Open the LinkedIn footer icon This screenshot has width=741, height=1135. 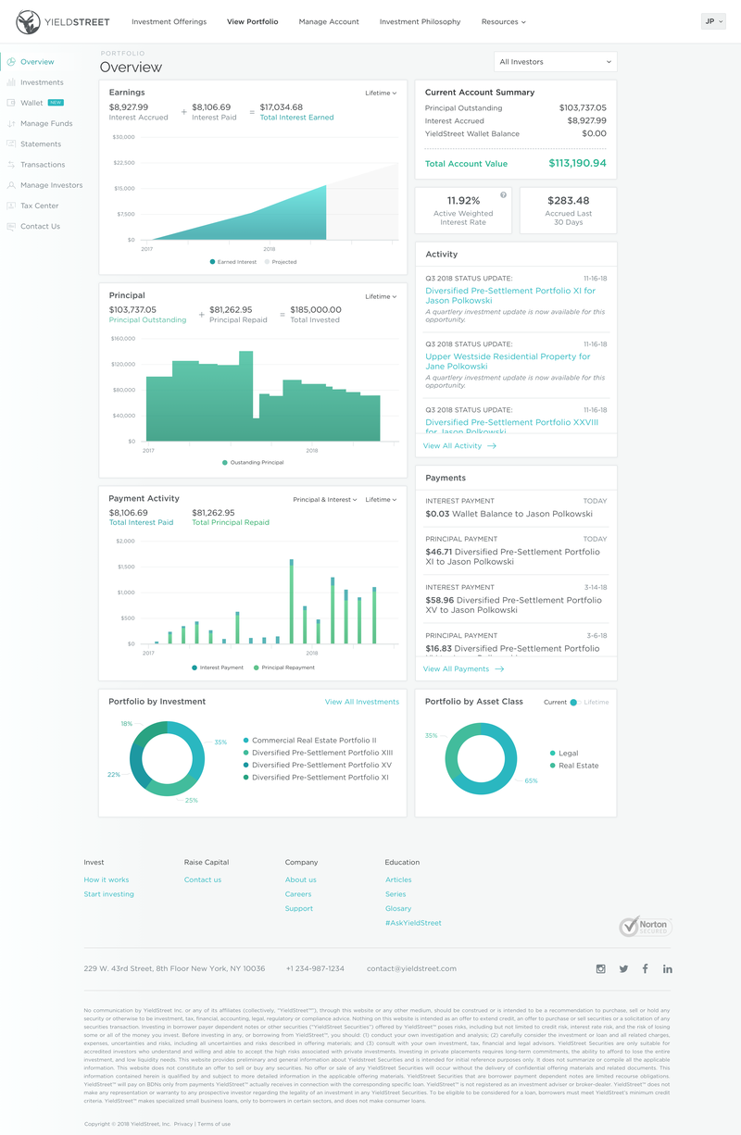(668, 968)
